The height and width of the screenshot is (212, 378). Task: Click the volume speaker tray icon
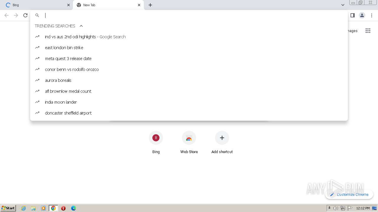click(336, 208)
